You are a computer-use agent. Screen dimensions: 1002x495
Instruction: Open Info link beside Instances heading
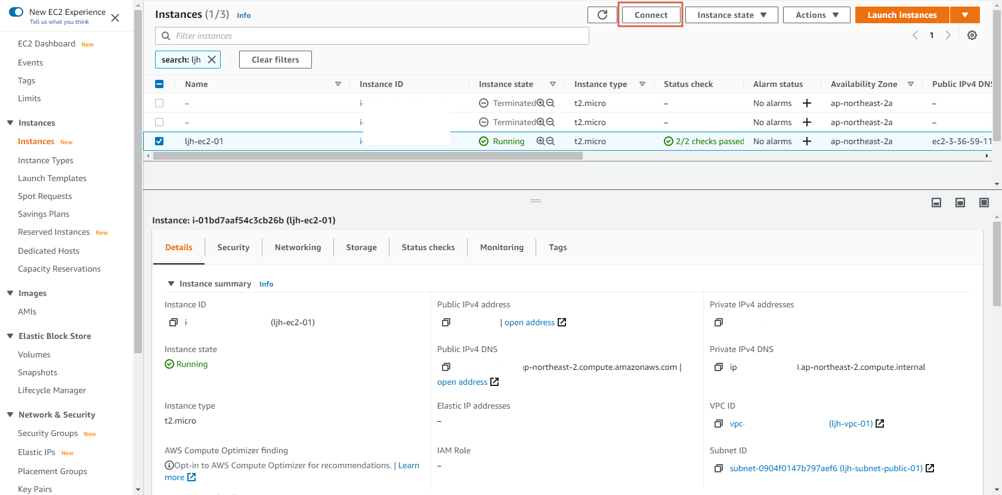coord(243,15)
